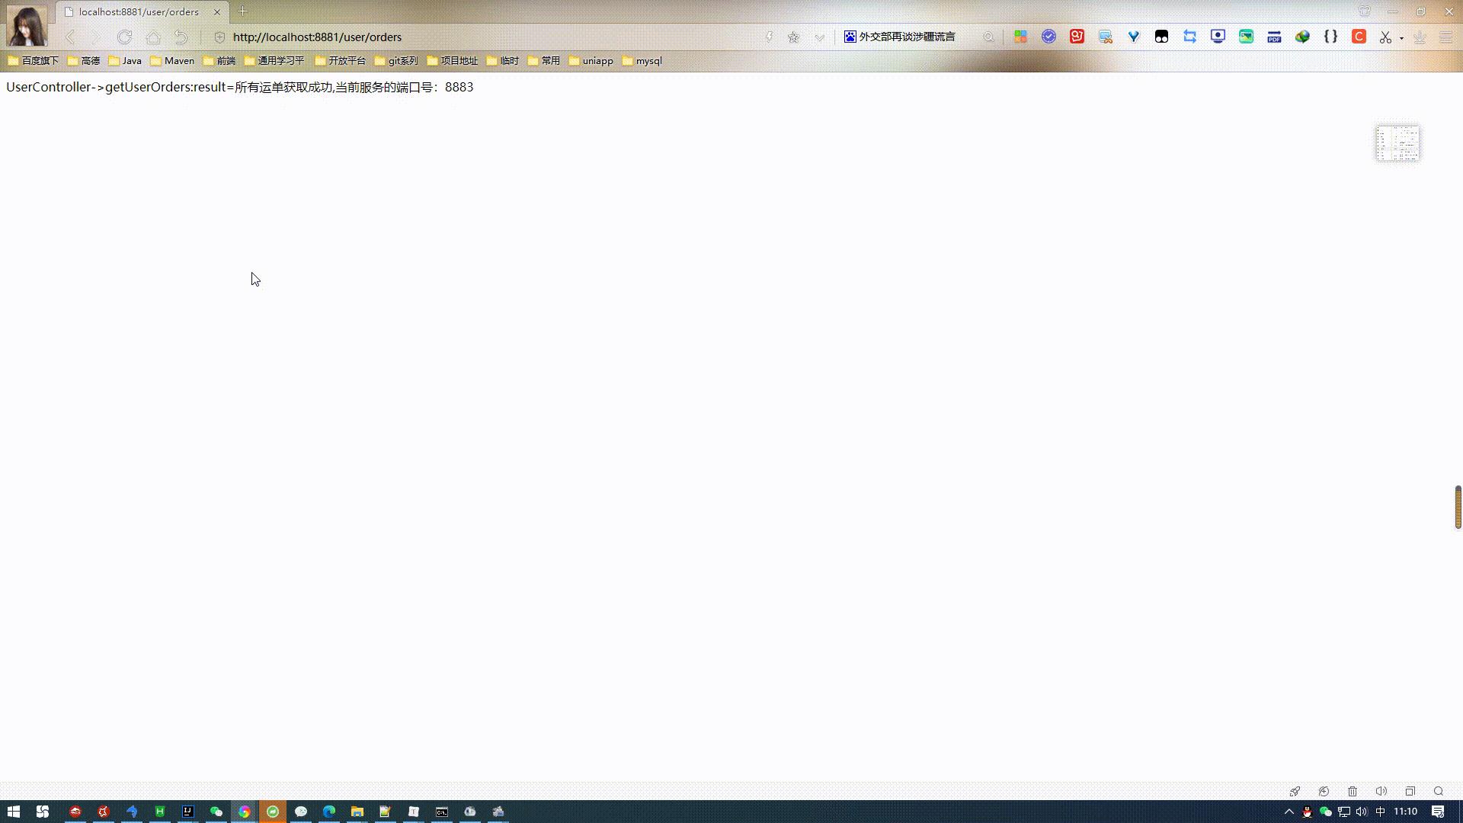Click the orange C extension icon
Image resolution: width=1463 pixels, height=823 pixels.
pos(1359,36)
